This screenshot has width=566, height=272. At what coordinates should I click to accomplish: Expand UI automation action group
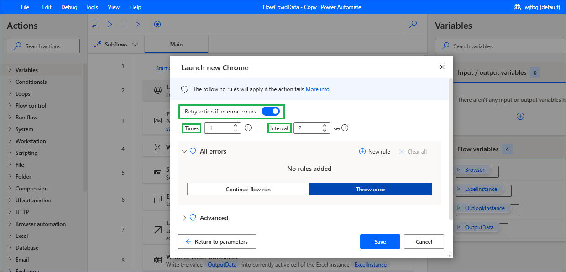point(10,200)
